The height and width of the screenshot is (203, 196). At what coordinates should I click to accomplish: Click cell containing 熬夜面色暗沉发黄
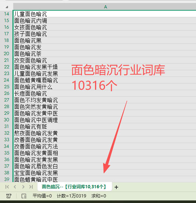(105, 133)
